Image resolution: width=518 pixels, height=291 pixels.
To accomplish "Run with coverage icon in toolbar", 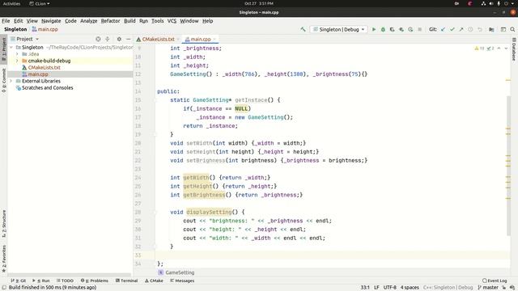I will click(x=392, y=29).
